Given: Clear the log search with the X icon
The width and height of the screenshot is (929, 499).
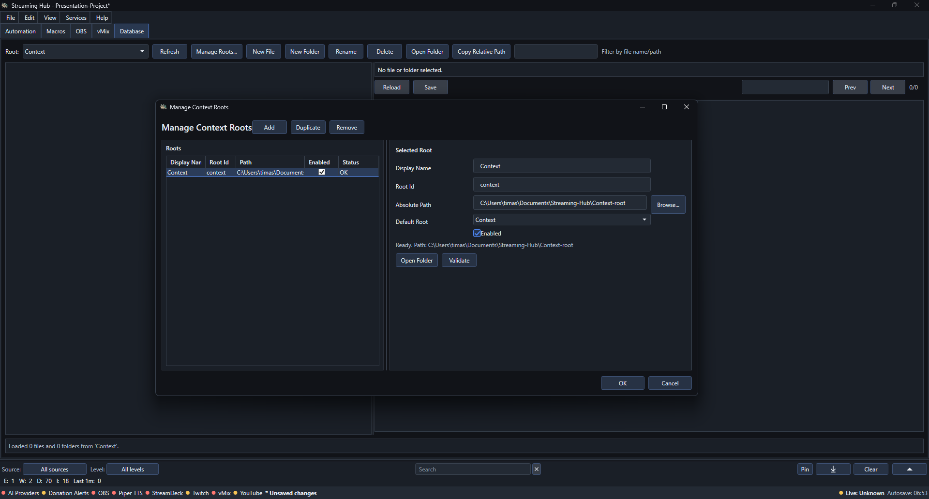Looking at the screenshot, I should pyautogui.click(x=536, y=469).
